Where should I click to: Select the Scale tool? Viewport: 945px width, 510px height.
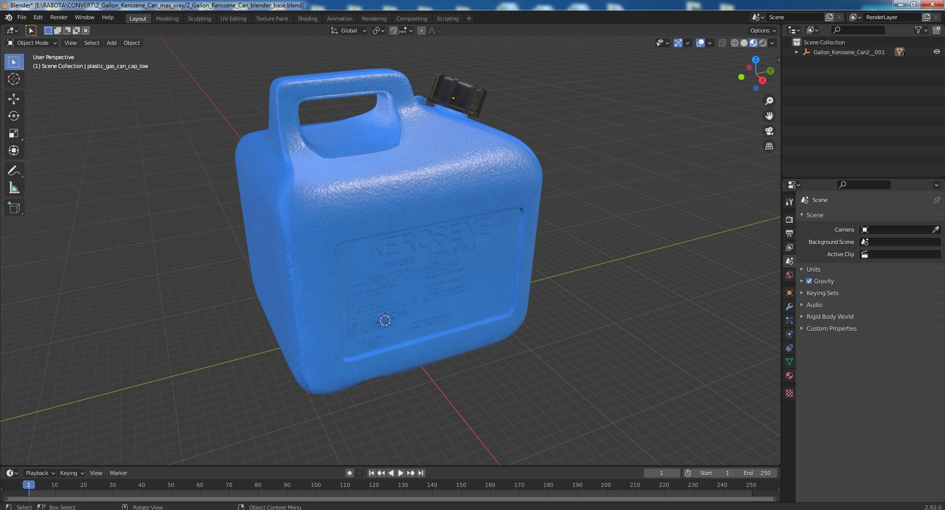(14, 133)
